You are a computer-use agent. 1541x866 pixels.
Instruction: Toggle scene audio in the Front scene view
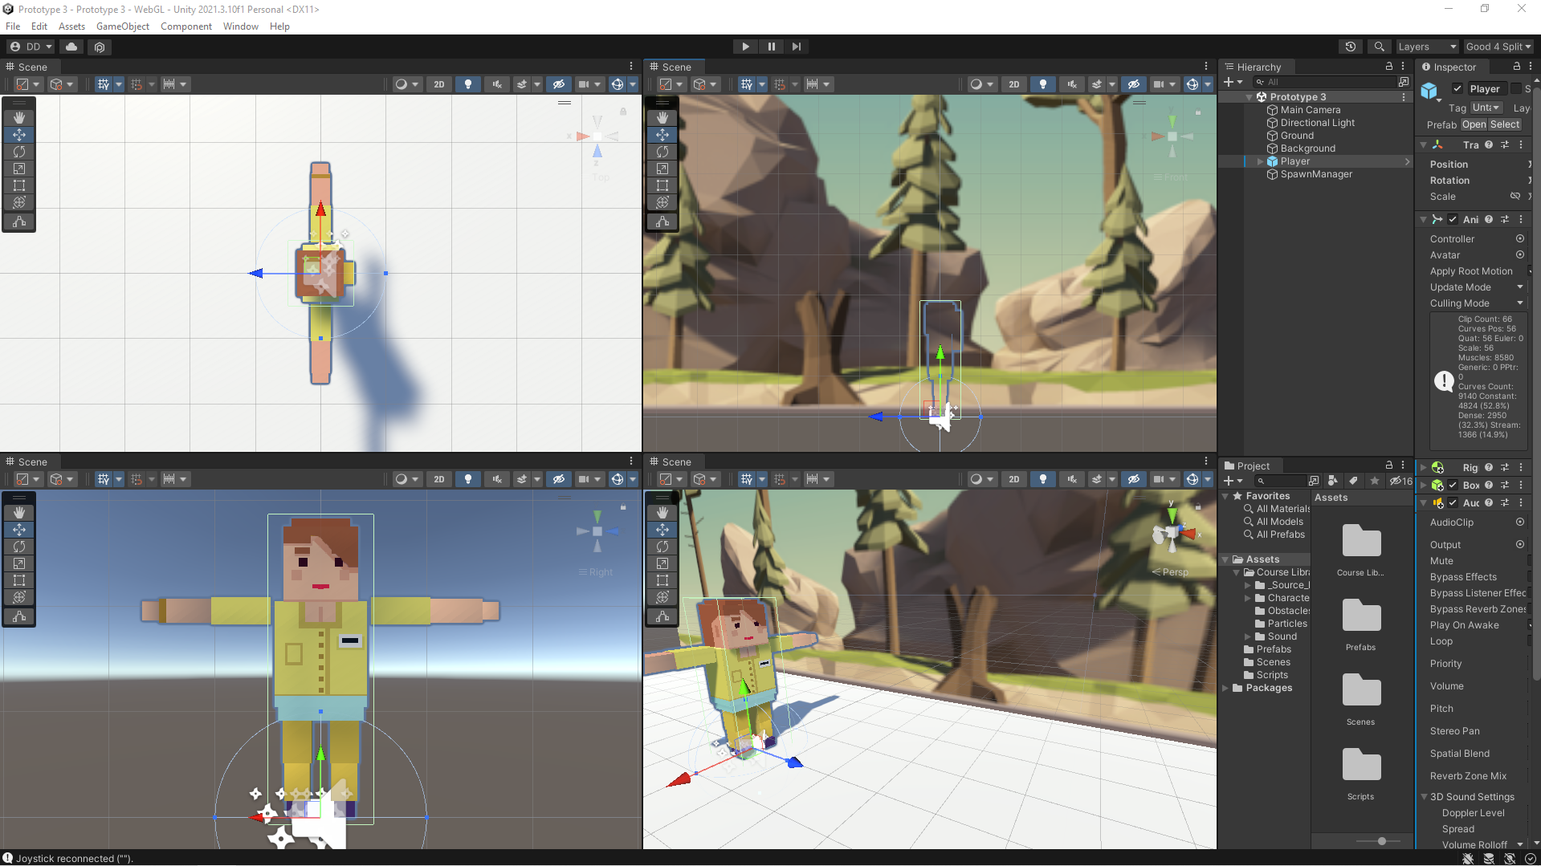pos(1072,84)
